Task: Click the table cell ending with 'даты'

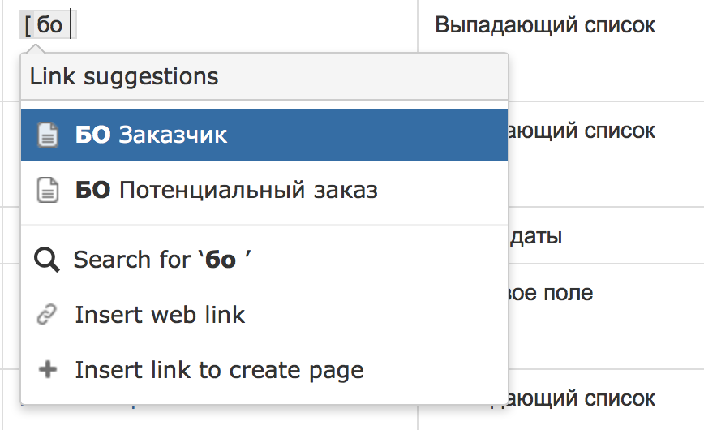Action: [x=535, y=237]
